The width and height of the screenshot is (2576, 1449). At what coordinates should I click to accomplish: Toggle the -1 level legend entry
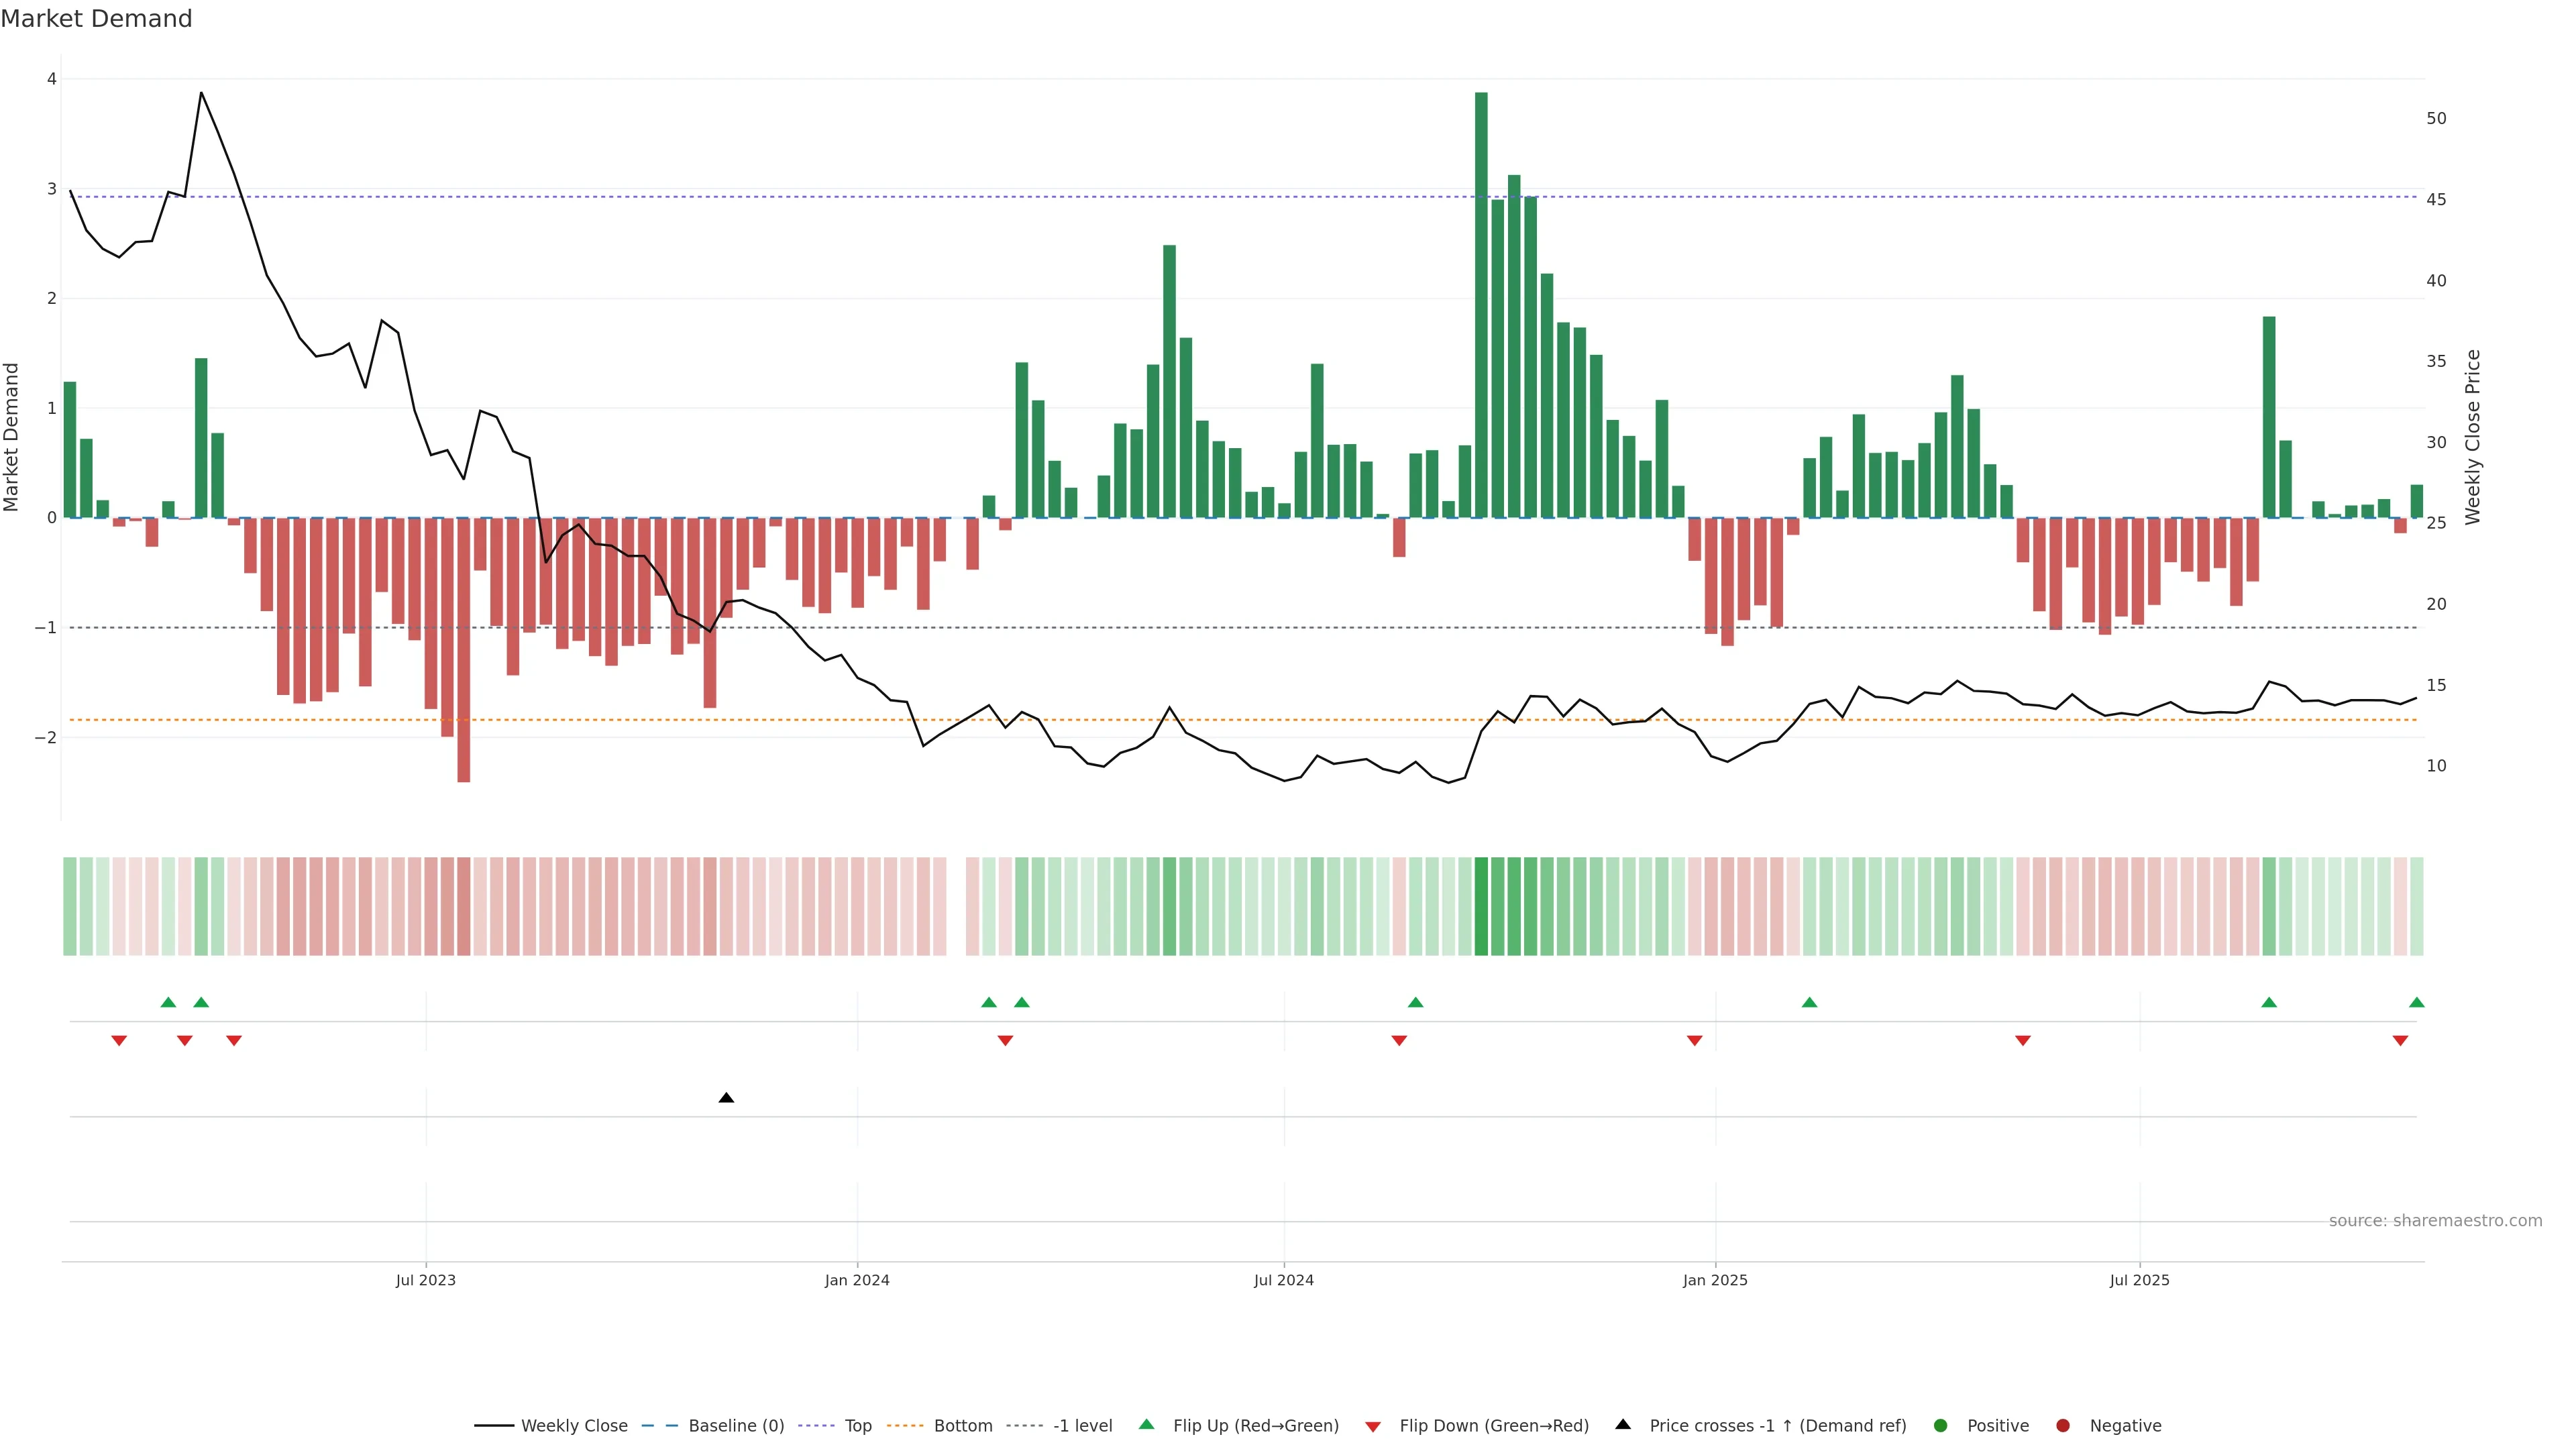[x=1082, y=1426]
